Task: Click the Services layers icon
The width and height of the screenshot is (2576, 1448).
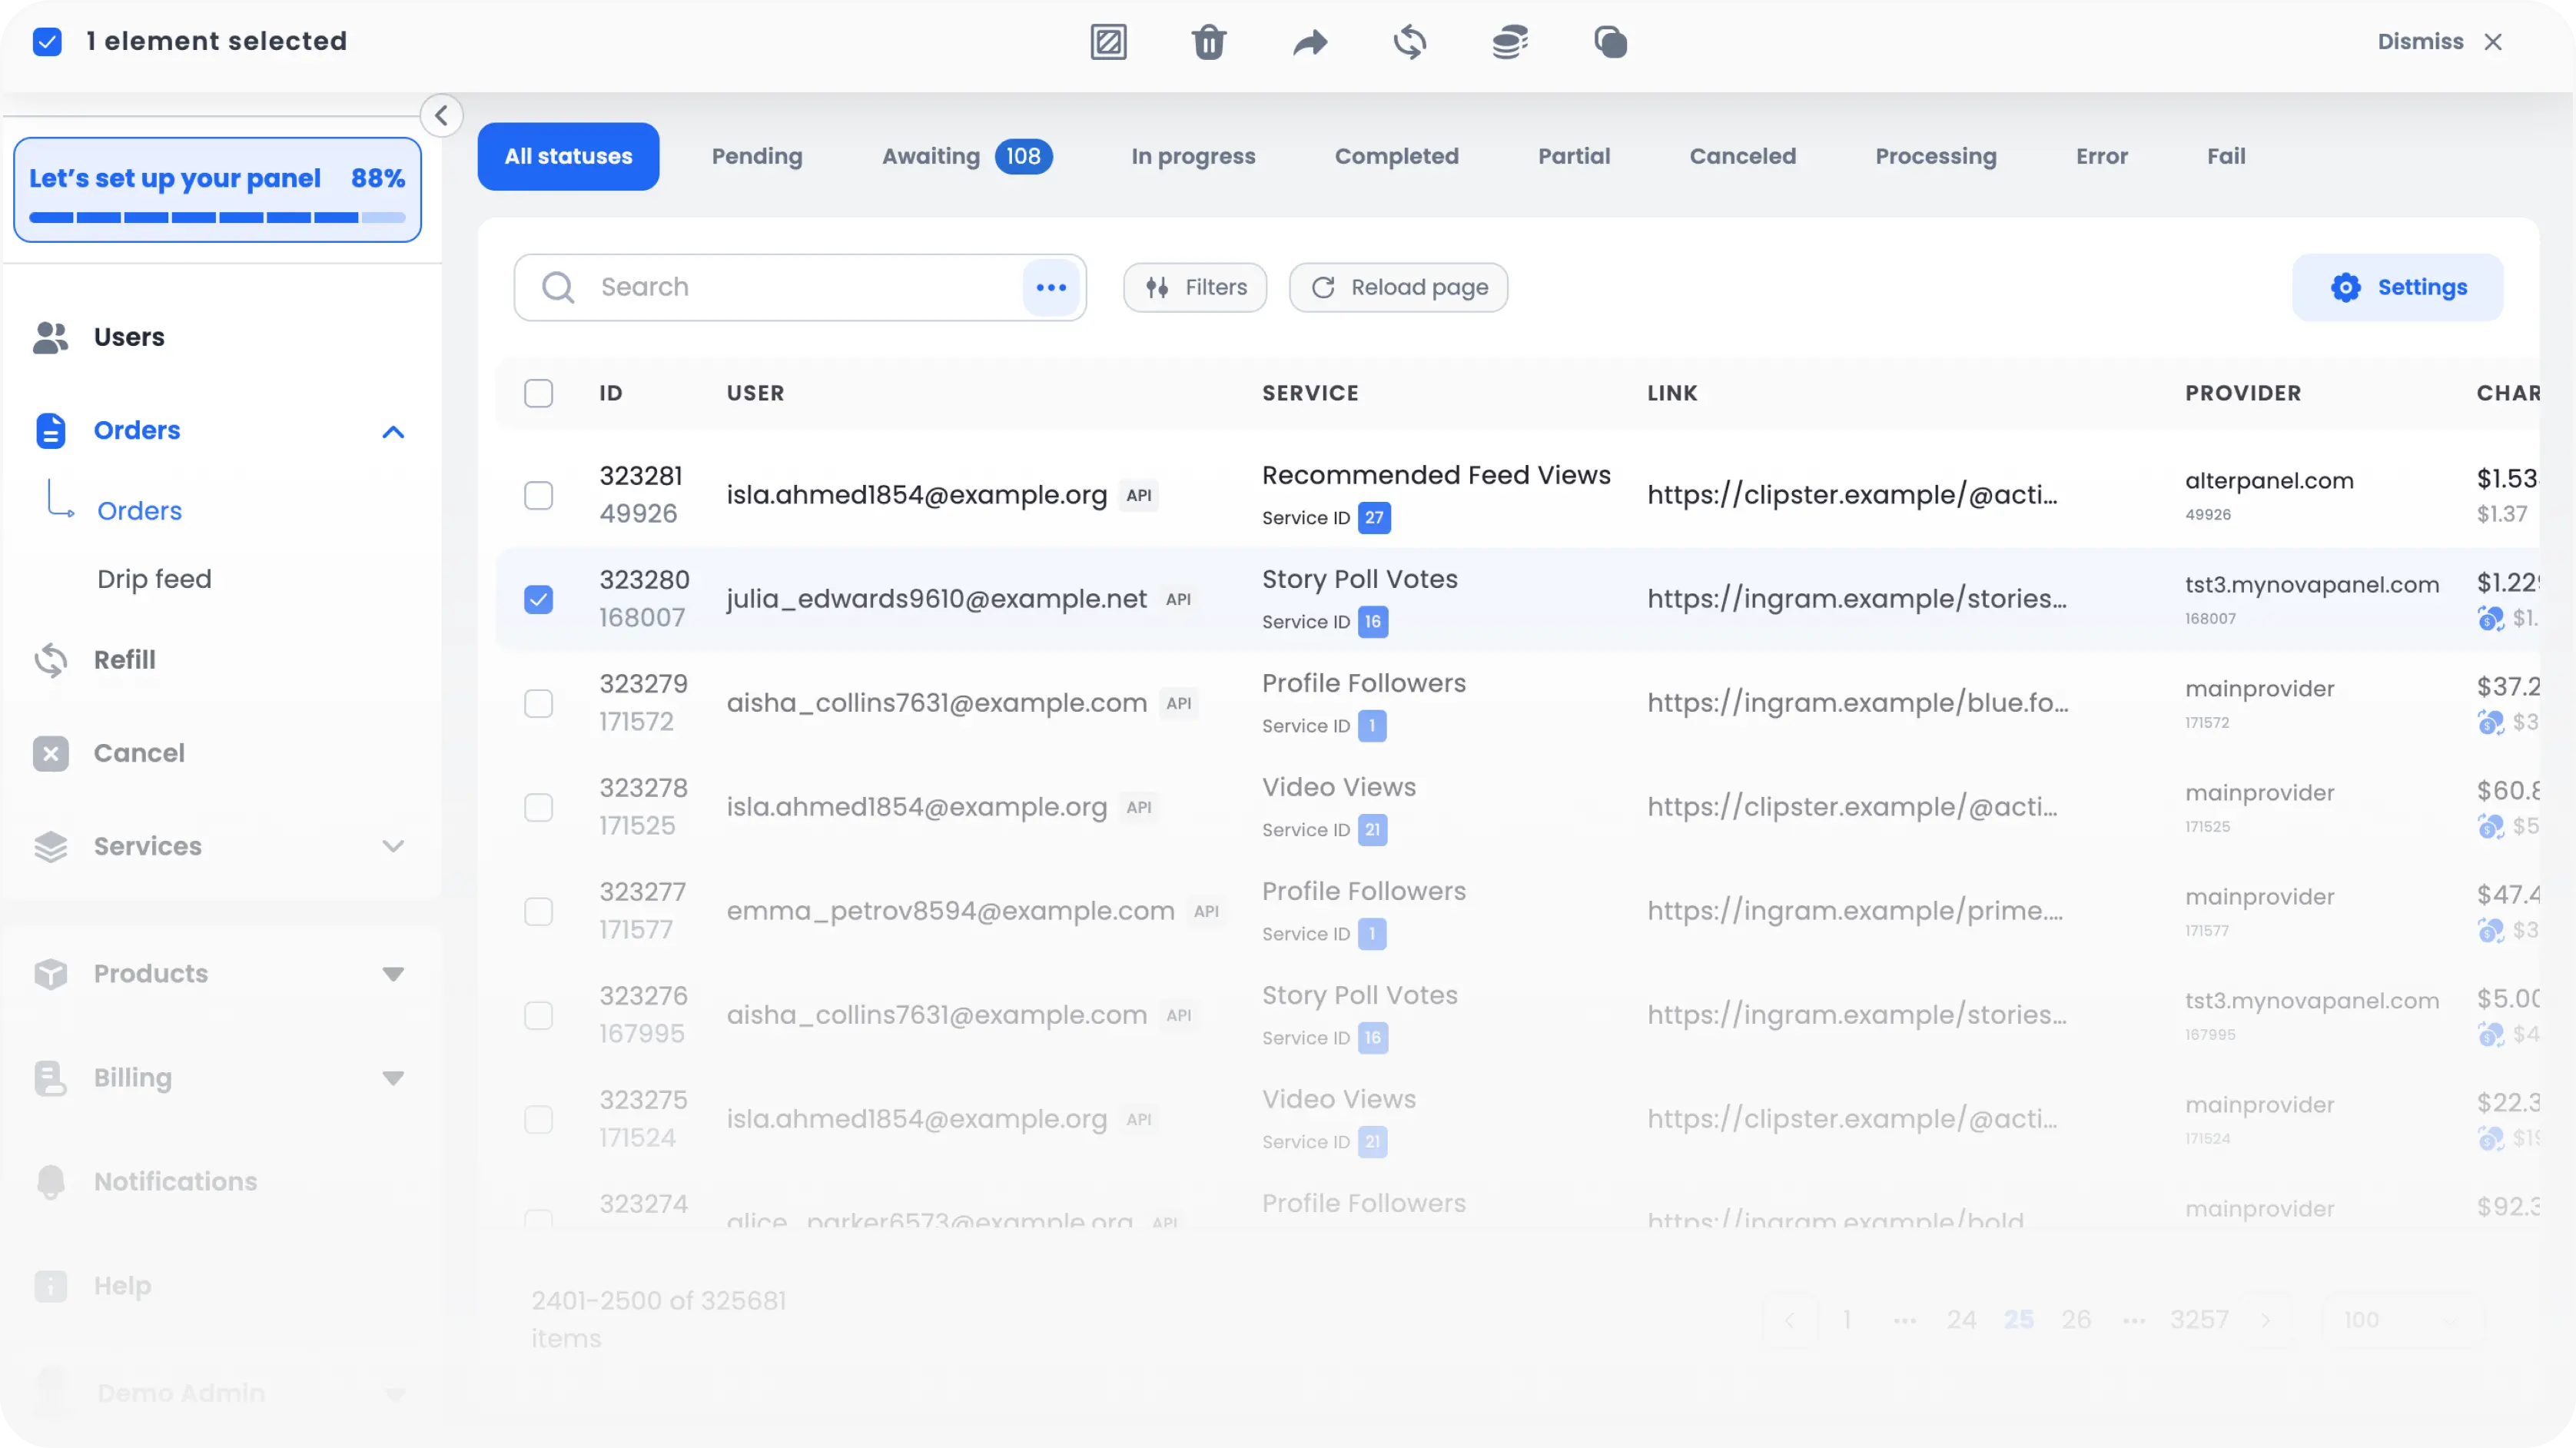Action: [51, 847]
